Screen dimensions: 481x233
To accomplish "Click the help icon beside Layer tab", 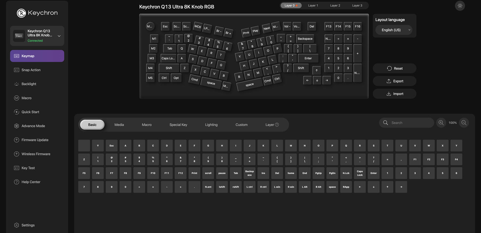I will pos(277,125).
